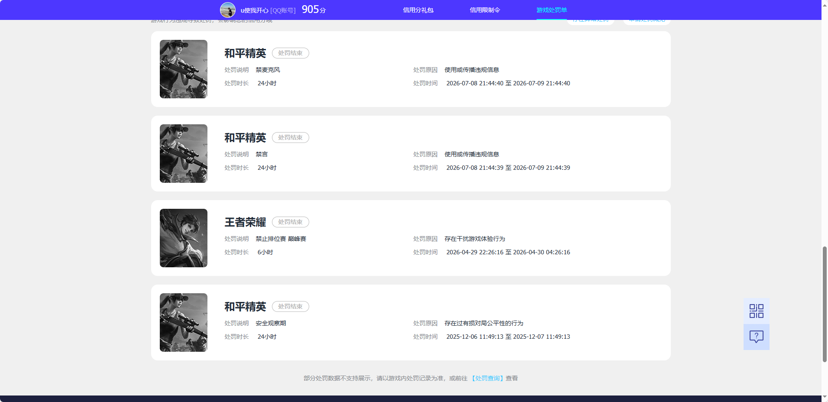Click the 24小时 duration on the 安全观察期 card

pyautogui.click(x=267, y=337)
